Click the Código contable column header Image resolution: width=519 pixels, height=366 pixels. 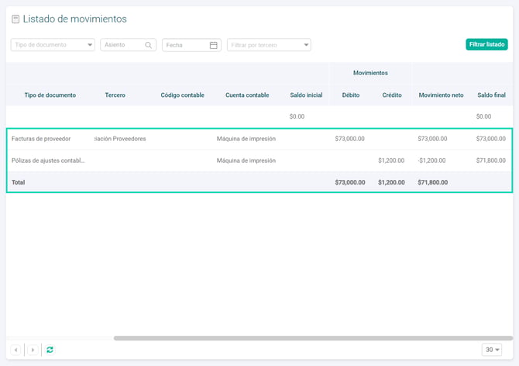(x=182, y=95)
